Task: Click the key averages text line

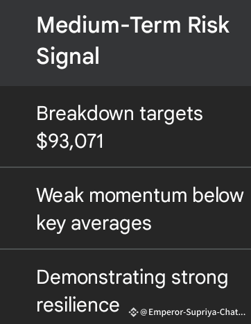Action: [94, 223]
